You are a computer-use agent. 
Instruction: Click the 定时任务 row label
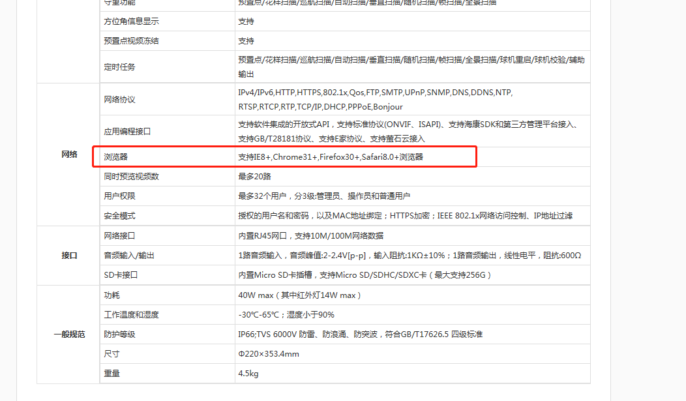119,67
